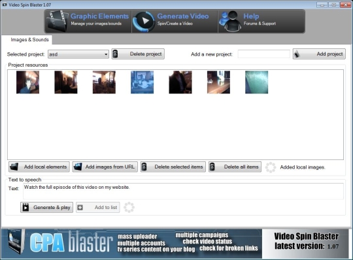Select the sixth bar counter thumbnail
The image size is (353, 260).
click(x=218, y=82)
